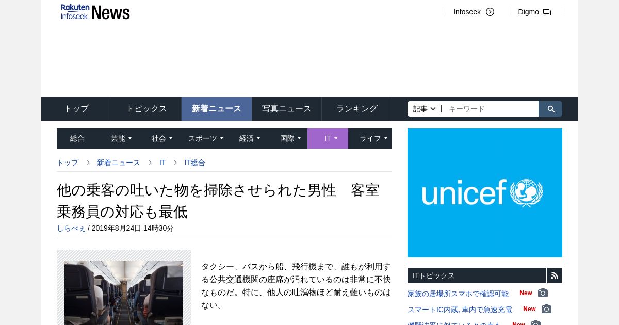Expand the 社会 category dropdown
The height and width of the screenshot is (325, 619).
point(162,138)
